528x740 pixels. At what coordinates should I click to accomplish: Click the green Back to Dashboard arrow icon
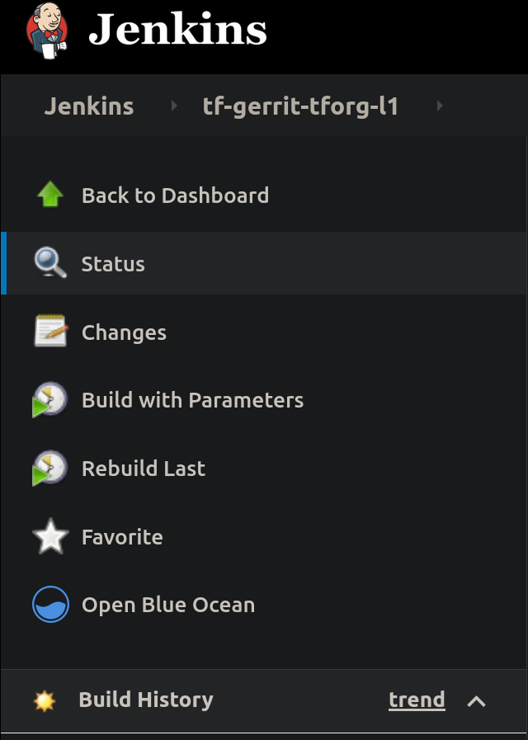[x=50, y=196]
